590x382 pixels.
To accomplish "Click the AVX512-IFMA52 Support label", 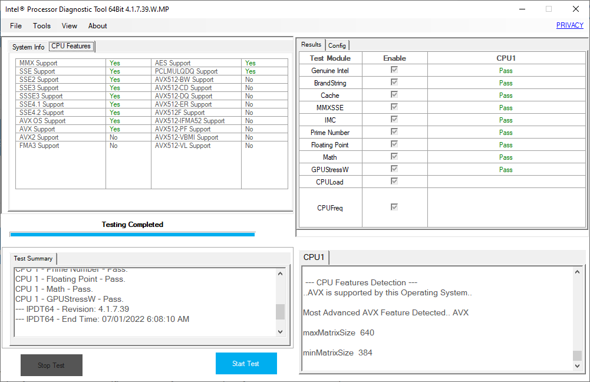I will (x=190, y=121).
